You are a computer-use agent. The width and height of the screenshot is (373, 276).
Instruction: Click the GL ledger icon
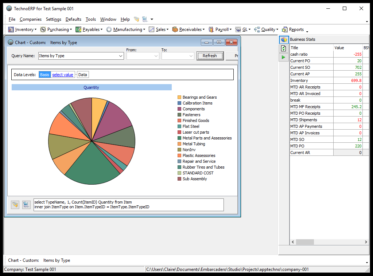coord(238,29)
